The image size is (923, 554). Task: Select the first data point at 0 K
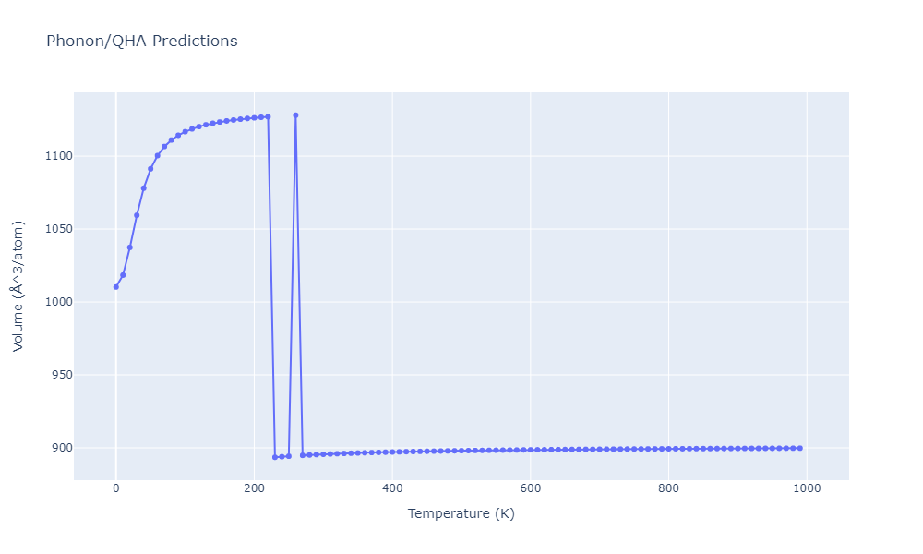click(x=115, y=286)
